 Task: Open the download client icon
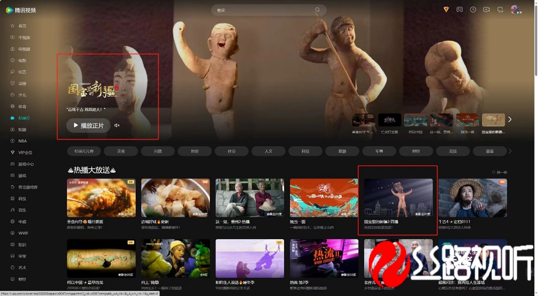tap(500, 9)
